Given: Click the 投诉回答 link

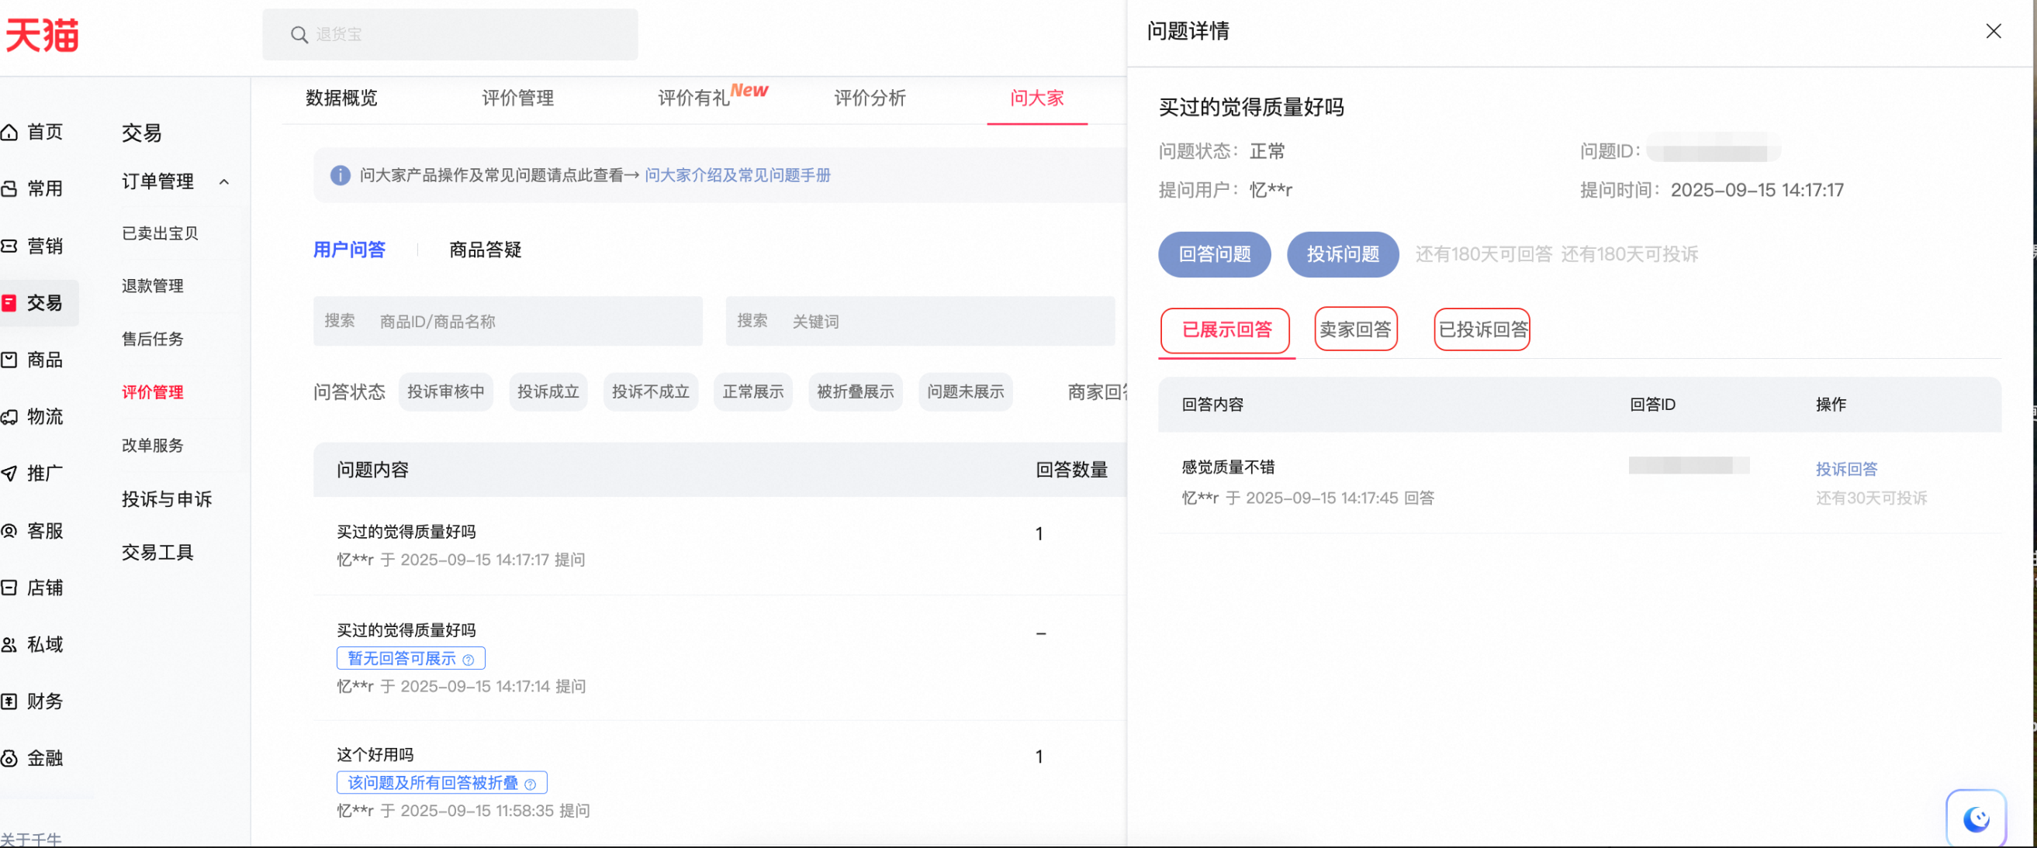Looking at the screenshot, I should [1846, 470].
